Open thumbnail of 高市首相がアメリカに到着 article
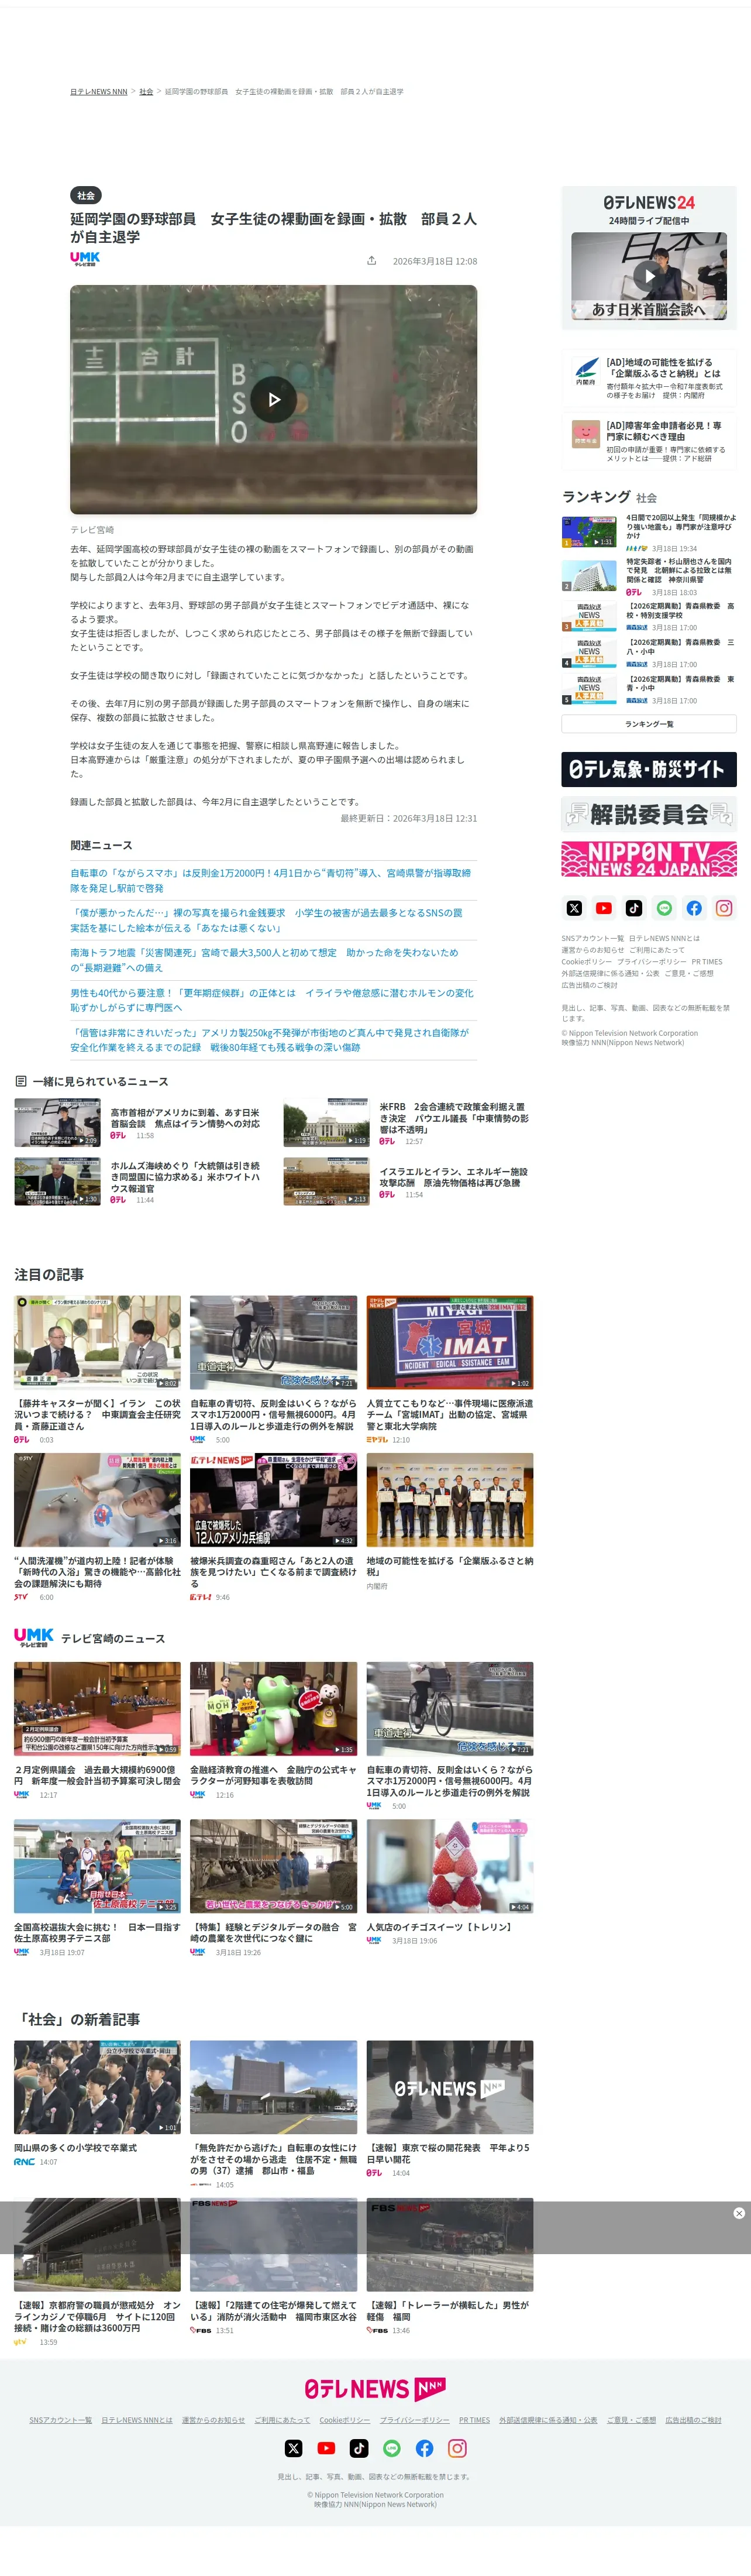Image resolution: width=751 pixels, height=2576 pixels. coord(57,1122)
